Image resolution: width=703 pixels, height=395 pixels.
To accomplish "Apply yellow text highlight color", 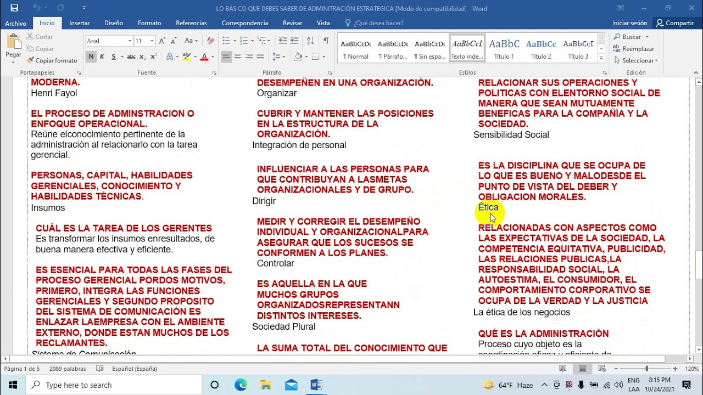I will 186,57.
